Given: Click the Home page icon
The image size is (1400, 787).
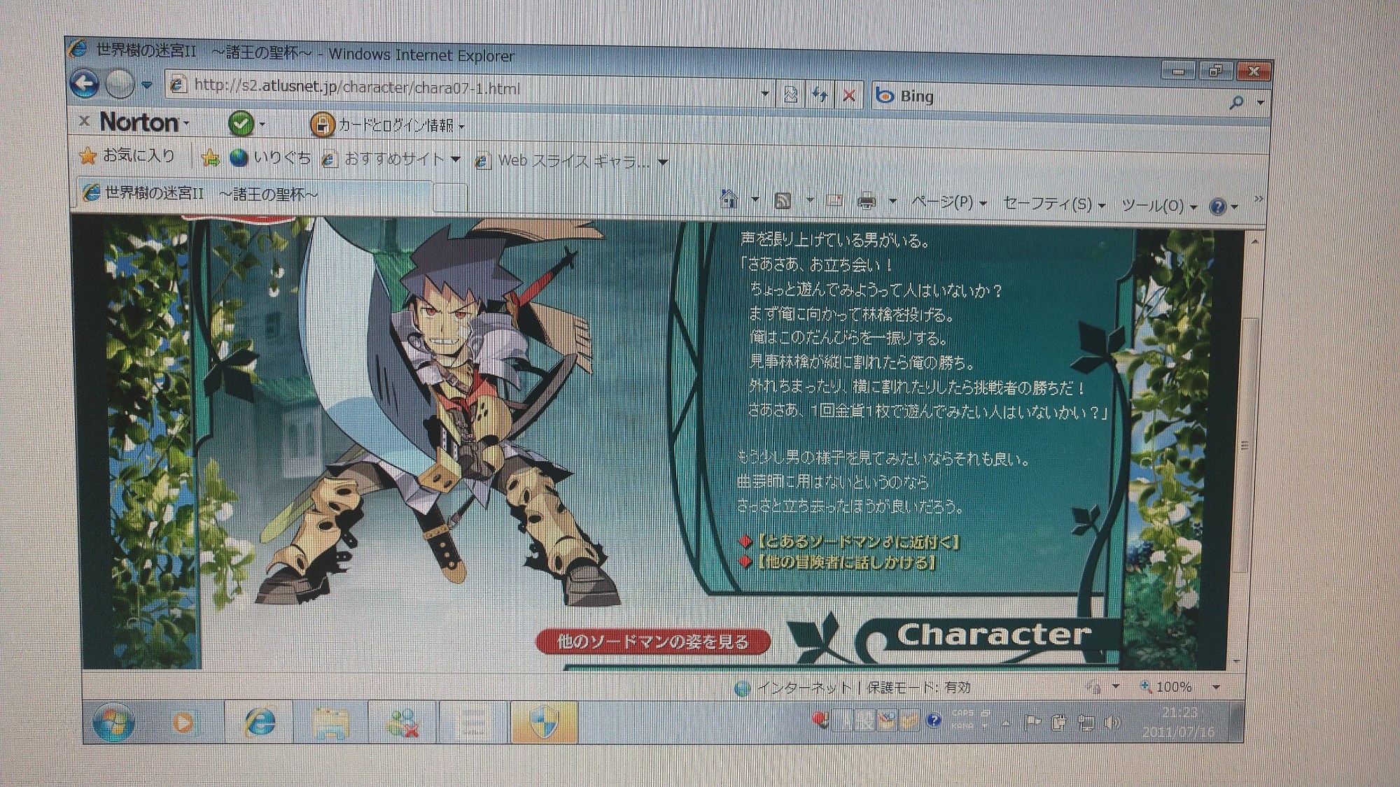Looking at the screenshot, I should point(729,200).
